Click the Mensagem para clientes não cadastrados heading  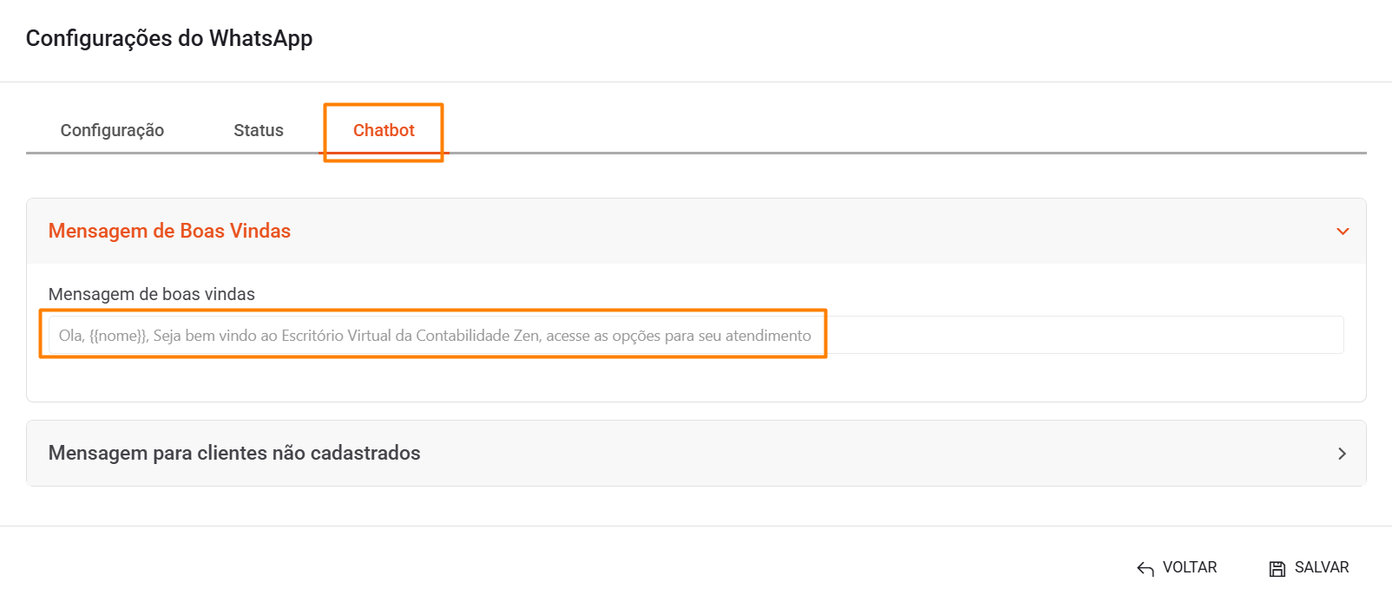coord(234,453)
